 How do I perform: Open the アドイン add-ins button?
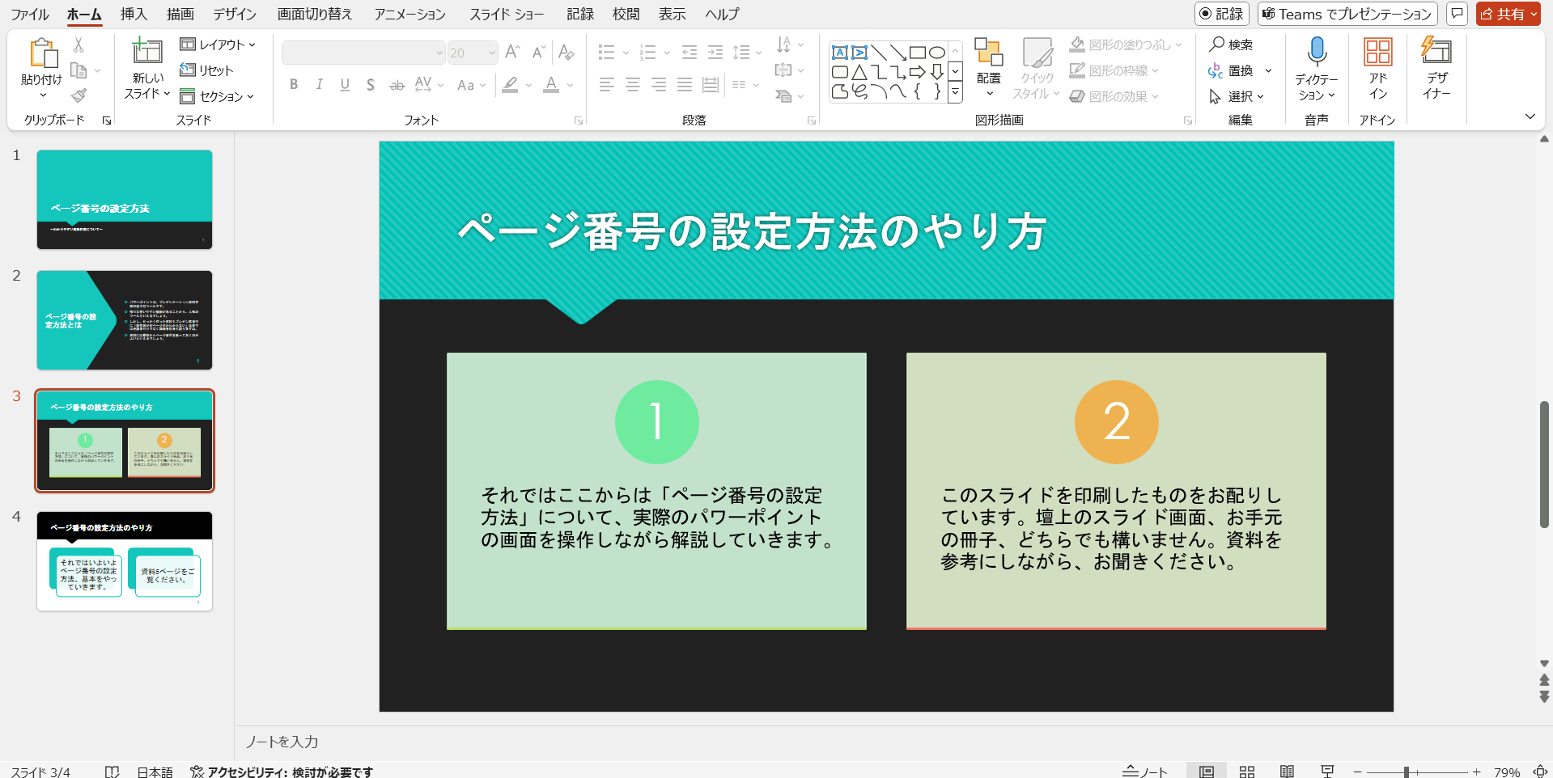(1377, 68)
